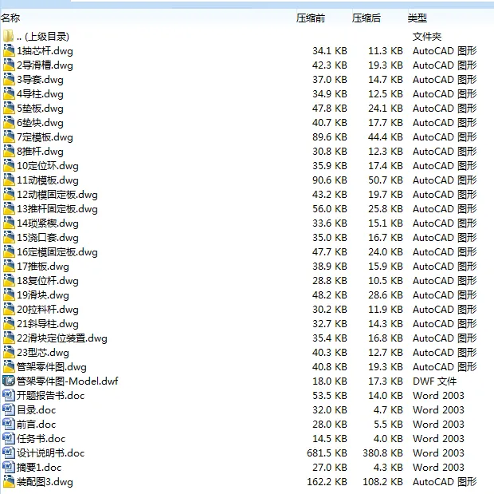Click the 12动模固定板.dwg file icon
The height and width of the screenshot is (494, 494).
[9, 195]
